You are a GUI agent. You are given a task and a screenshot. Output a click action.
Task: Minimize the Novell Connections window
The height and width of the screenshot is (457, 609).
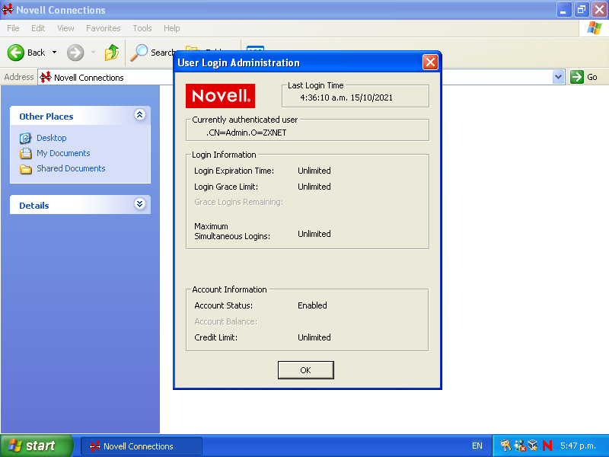tap(563, 10)
